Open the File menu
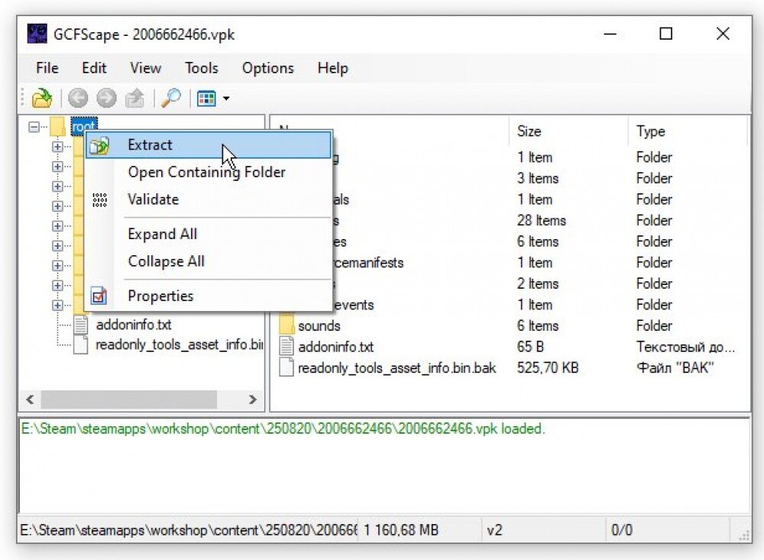Image resolution: width=764 pixels, height=560 pixels. 47,68
